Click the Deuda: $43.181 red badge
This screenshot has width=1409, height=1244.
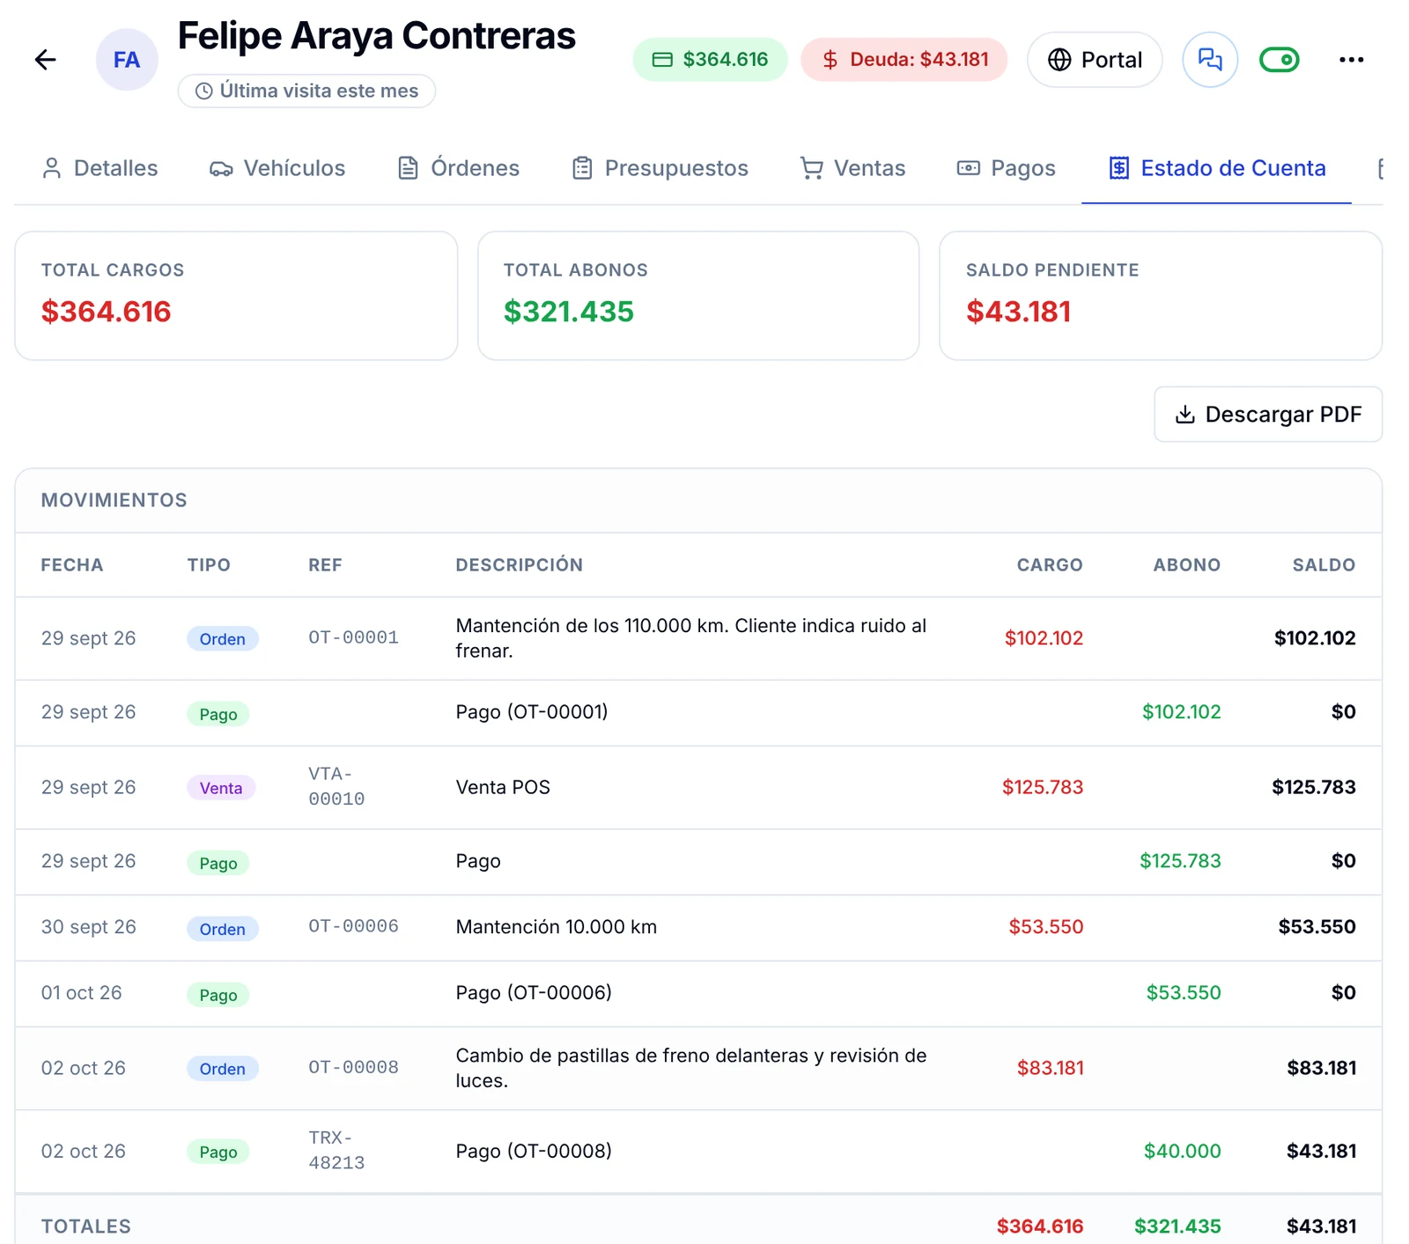point(904,60)
